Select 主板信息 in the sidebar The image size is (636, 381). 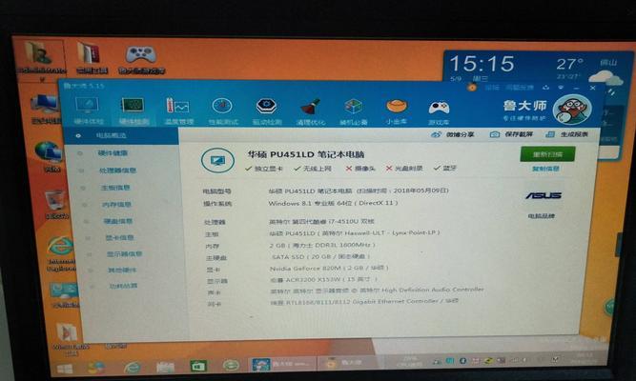[115, 188]
